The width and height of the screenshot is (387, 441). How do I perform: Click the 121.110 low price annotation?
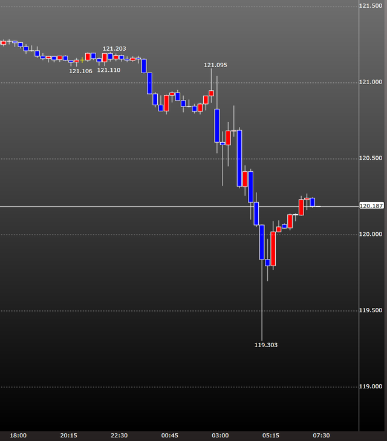click(109, 70)
